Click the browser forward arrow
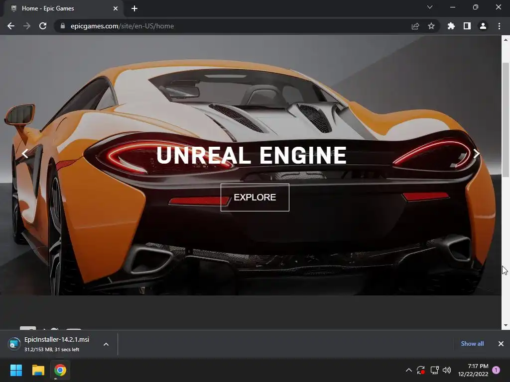The width and height of the screenshot is (510, 382). [27, 26]
